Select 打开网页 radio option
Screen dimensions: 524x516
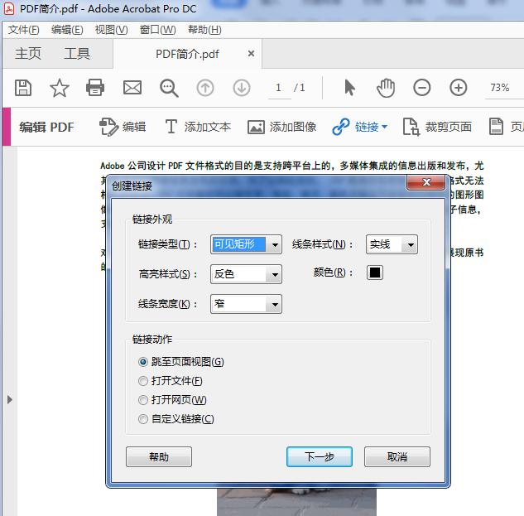(x=172, y=399)
